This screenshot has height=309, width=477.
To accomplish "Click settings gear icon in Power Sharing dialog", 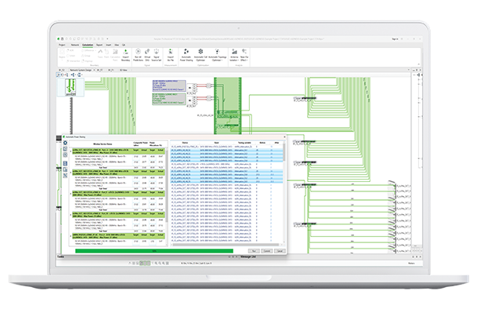I will [65, 143].
